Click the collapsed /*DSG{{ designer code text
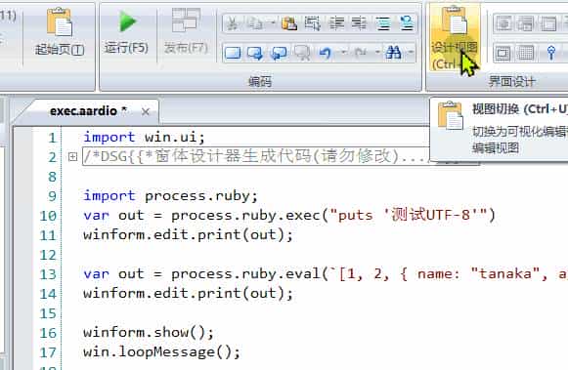568x370 pixels. coord(255,156)
